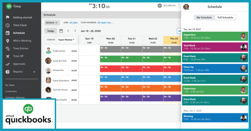Open the Actions dropdown
Image resolution: width=251 pixels, height=131 pixels.
(52, 23)
